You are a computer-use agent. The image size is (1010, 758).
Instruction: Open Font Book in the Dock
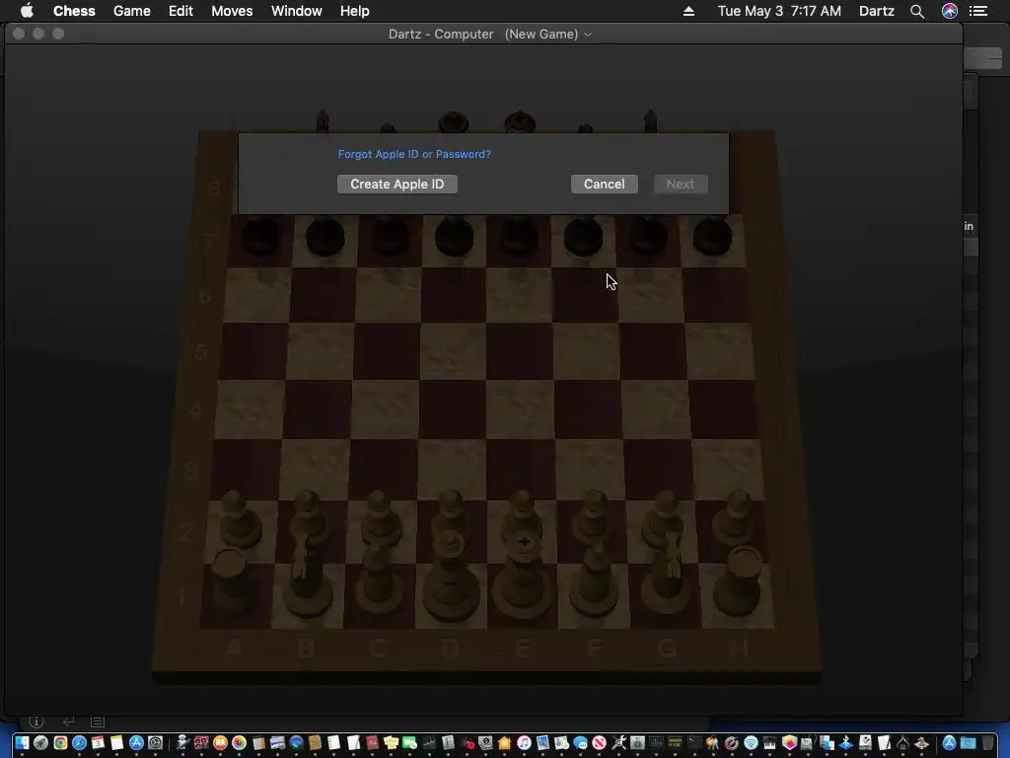[x=448, y=742]
